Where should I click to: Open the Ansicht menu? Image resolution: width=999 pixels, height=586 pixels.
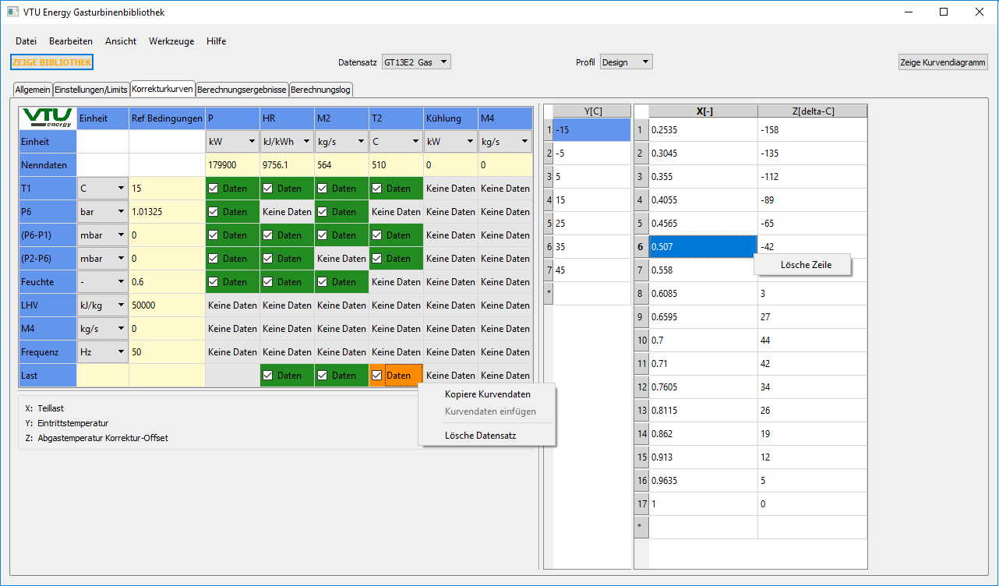[x=121, y=41]
